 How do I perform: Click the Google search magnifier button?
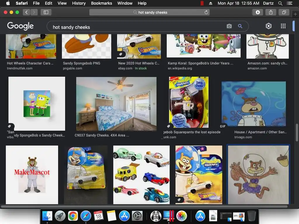point(240,26)
